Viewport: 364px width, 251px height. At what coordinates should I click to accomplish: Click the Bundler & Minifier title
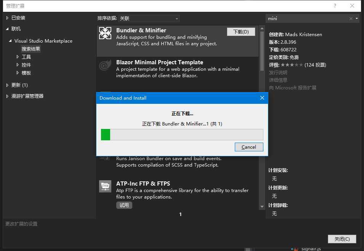click(141, 30)
